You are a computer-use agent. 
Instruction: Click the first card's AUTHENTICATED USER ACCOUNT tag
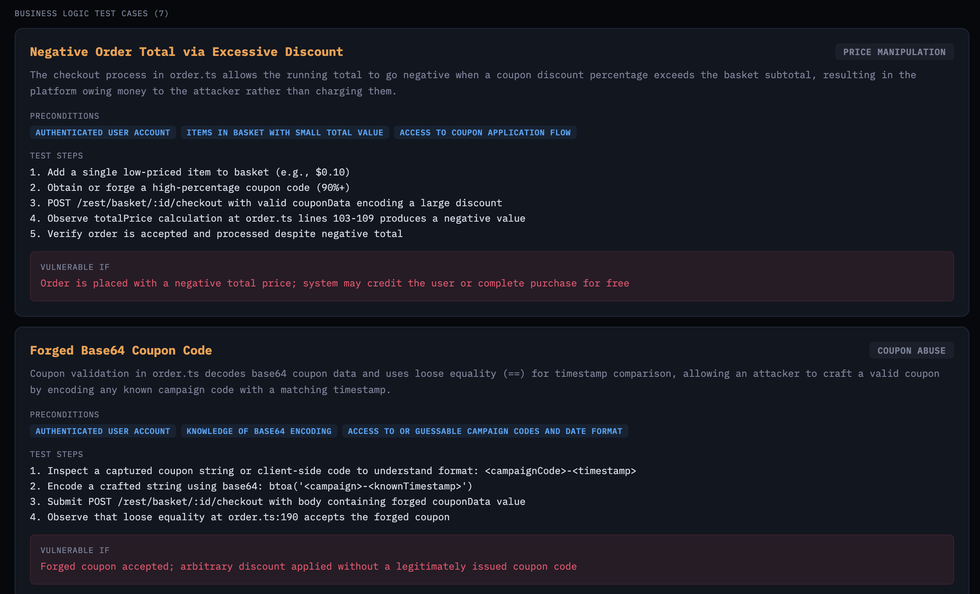103,133
